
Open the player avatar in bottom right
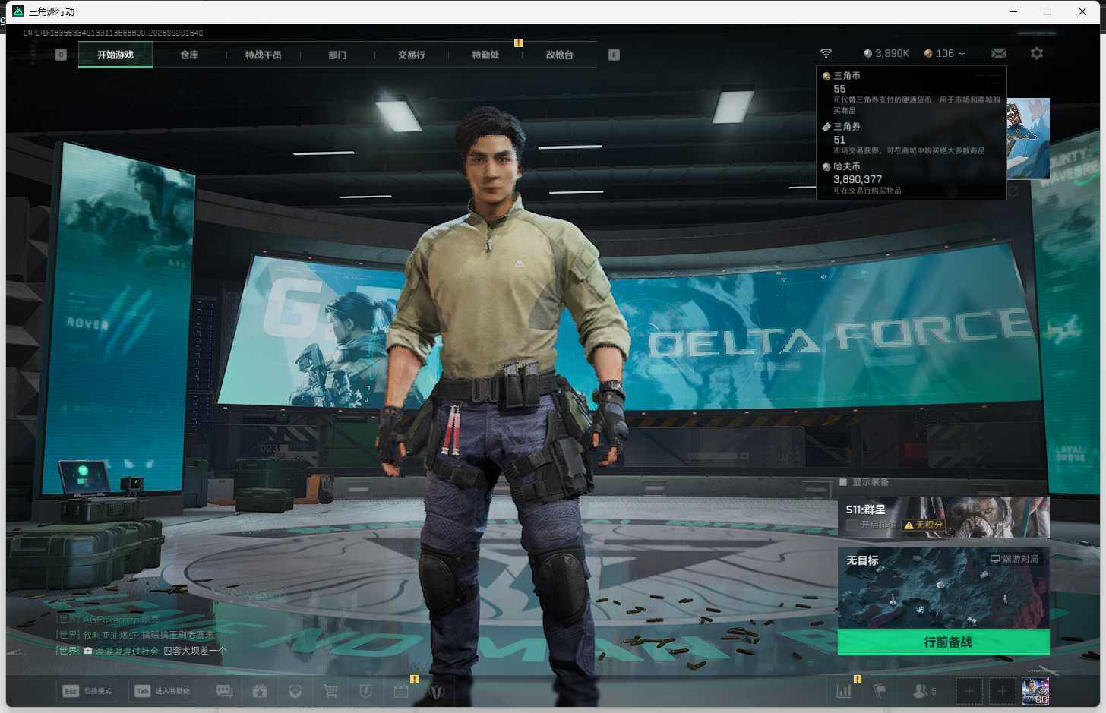(1035, 691)
